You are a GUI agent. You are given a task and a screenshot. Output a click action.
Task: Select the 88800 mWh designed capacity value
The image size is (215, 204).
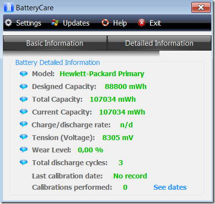coord(125,87)
